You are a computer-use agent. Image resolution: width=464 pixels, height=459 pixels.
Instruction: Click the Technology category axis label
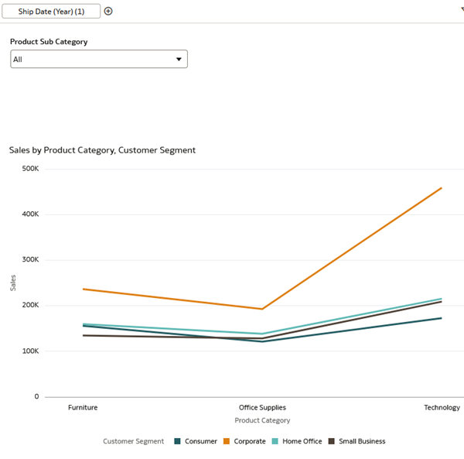(442, 407)
